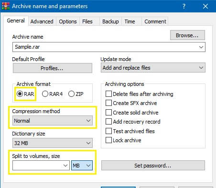
Task: Open the Update mode dropdown
Action: 153,68
